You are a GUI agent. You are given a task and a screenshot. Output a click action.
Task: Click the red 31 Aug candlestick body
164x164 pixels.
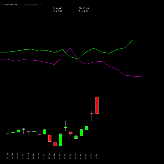55,144
